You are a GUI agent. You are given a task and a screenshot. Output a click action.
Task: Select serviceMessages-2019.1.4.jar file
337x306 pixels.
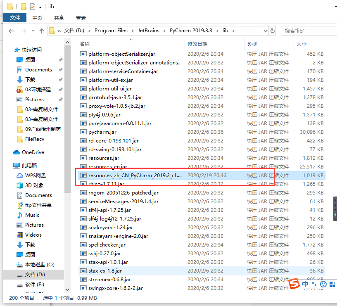(123, 202)
